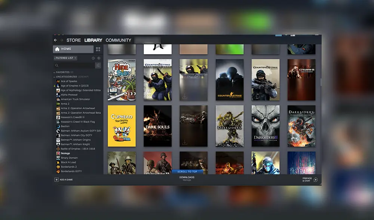Open the Filtered List dropdown
374x220 pixels.
(x=65, y=58)
